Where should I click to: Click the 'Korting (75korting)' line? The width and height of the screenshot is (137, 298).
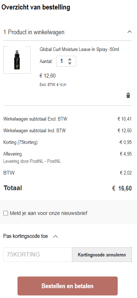20,142
